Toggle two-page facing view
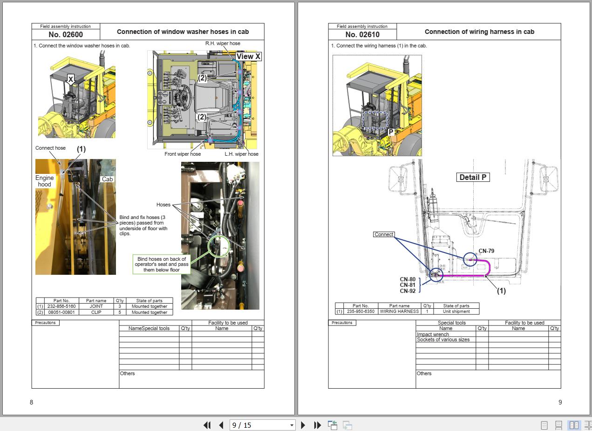Image resolution: width=592 pixels, height=431 pixels. 574,425
